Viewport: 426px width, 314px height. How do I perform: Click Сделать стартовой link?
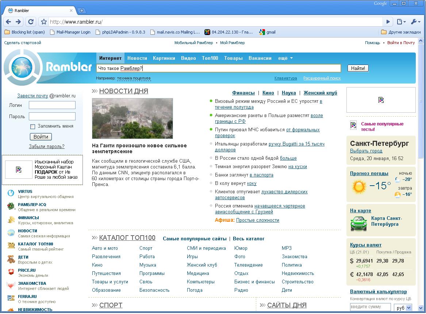coord(23,43)
